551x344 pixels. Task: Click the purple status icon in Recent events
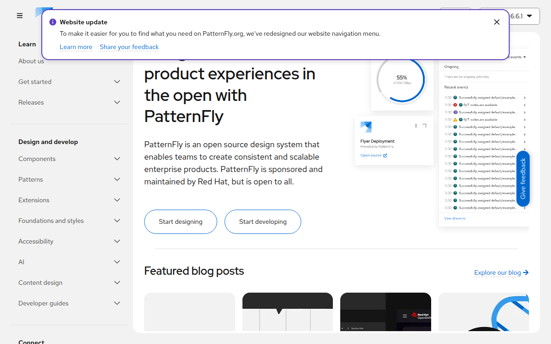(455, 112)
